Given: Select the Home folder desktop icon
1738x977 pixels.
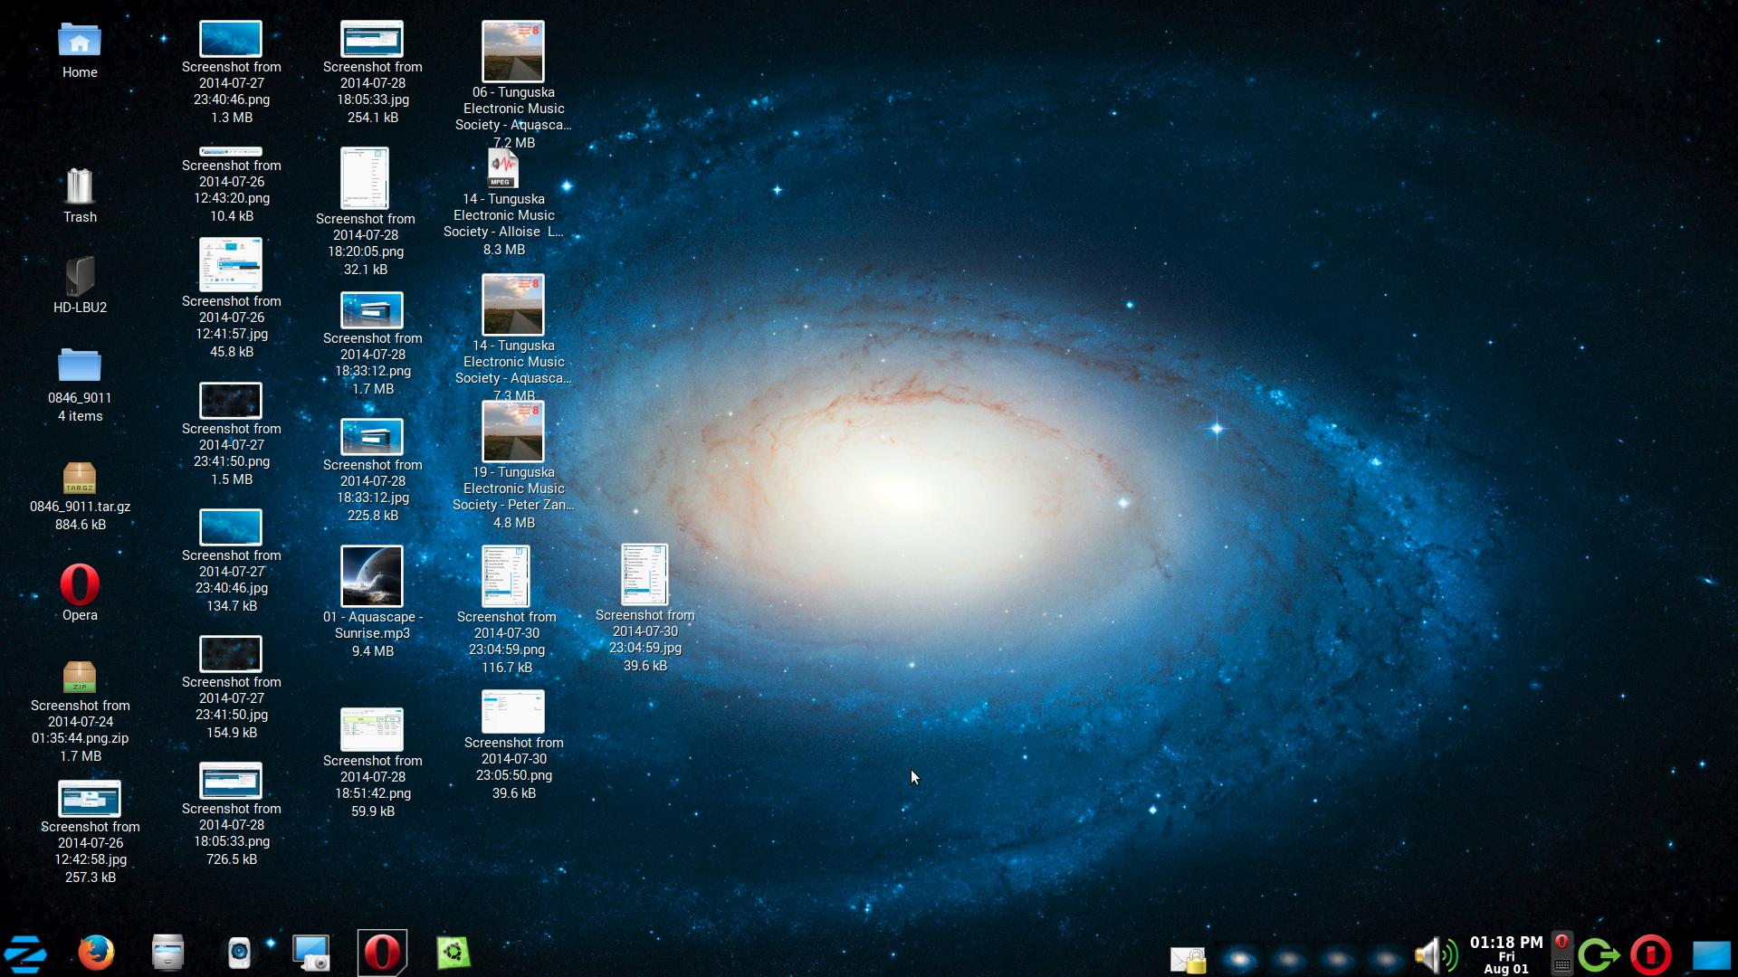Looking at the screenshot, I should pyautogui.click(x=80, y=41).
